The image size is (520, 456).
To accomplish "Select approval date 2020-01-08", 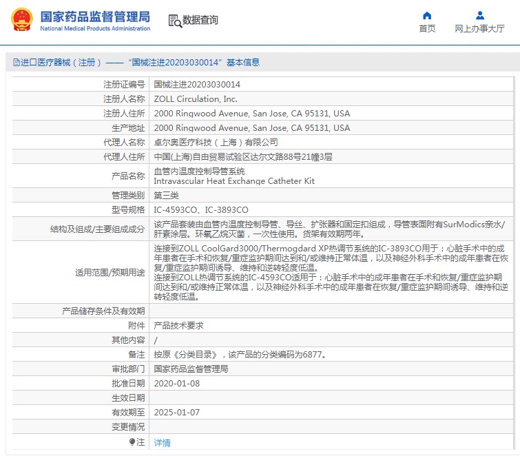I will [x=177, y=384].
